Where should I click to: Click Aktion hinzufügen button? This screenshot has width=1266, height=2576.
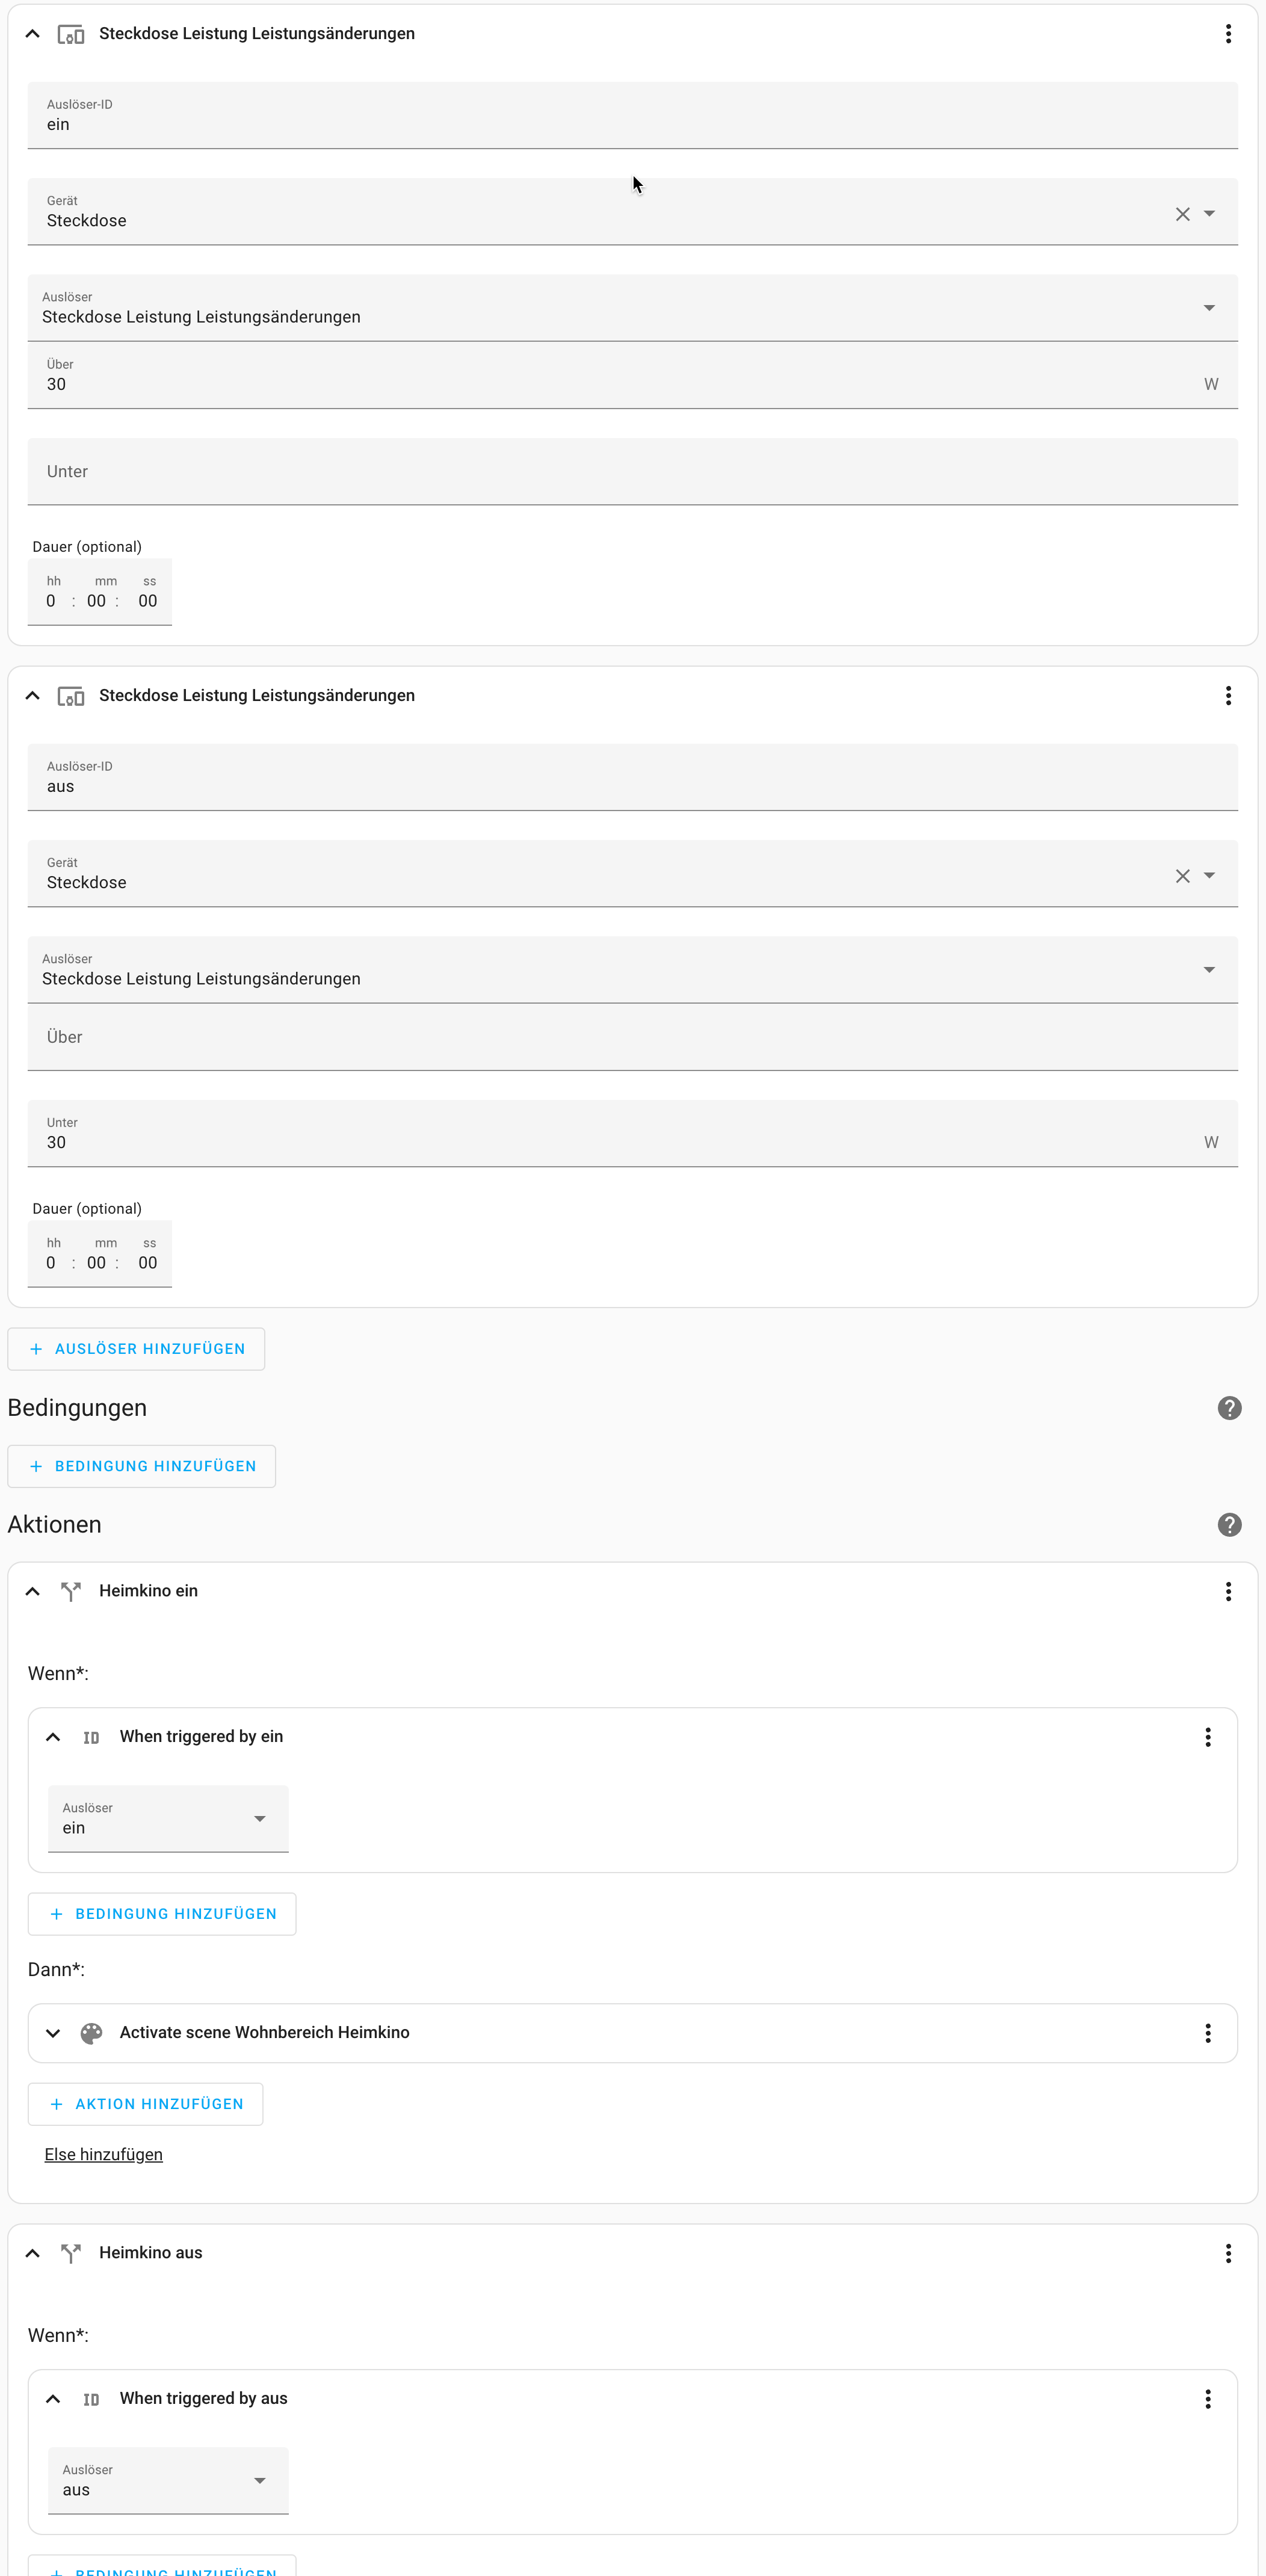pos(146,2104)
